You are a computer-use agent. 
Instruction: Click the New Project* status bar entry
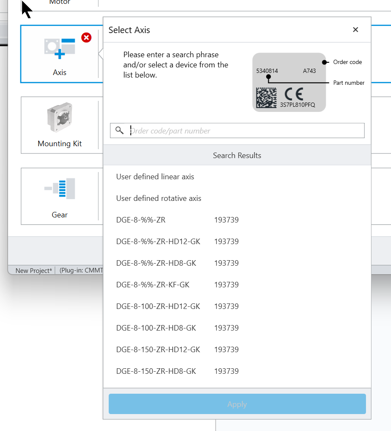pyautogui.click(x=34, y=270)
